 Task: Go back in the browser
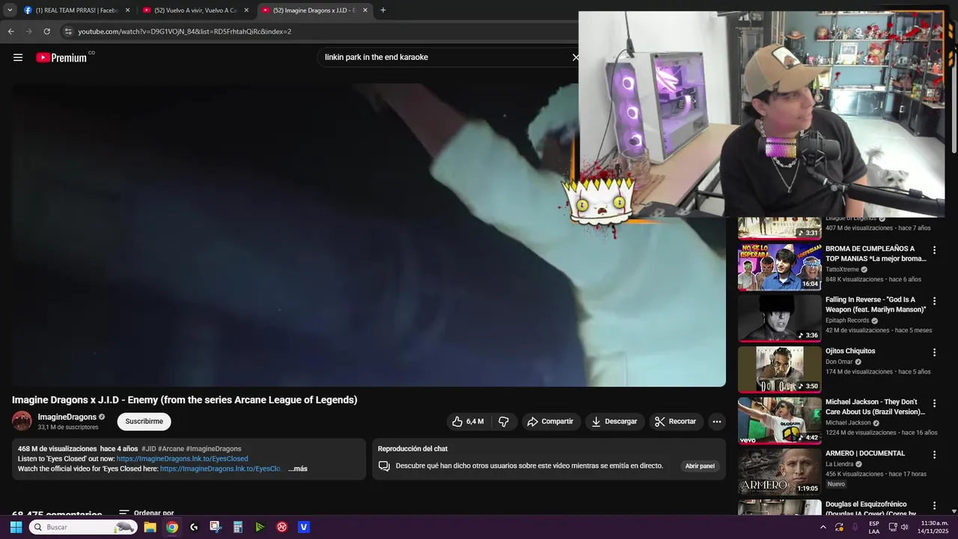point(10,31)
